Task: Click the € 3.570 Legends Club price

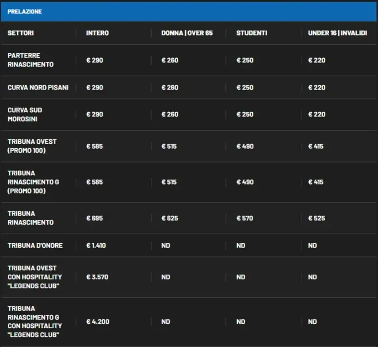Action: coord(97,277)
